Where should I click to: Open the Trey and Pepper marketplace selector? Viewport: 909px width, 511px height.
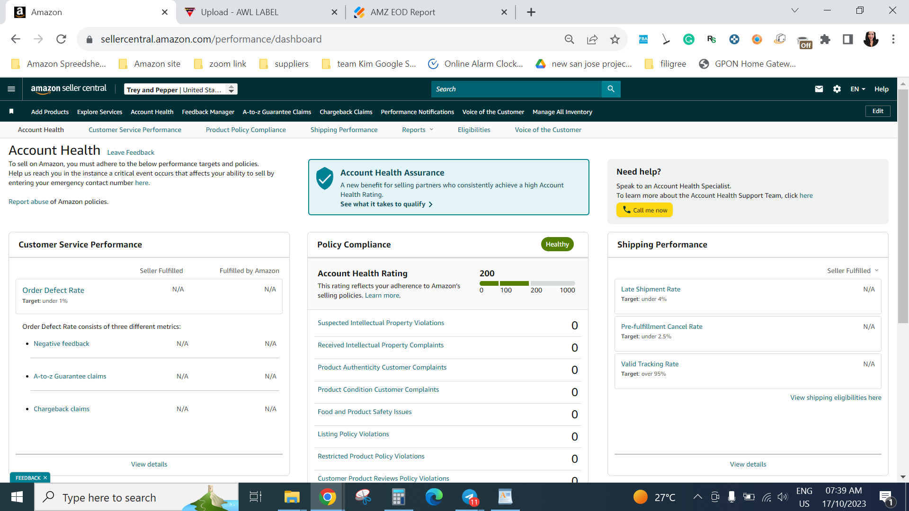(x=180, y=89)
